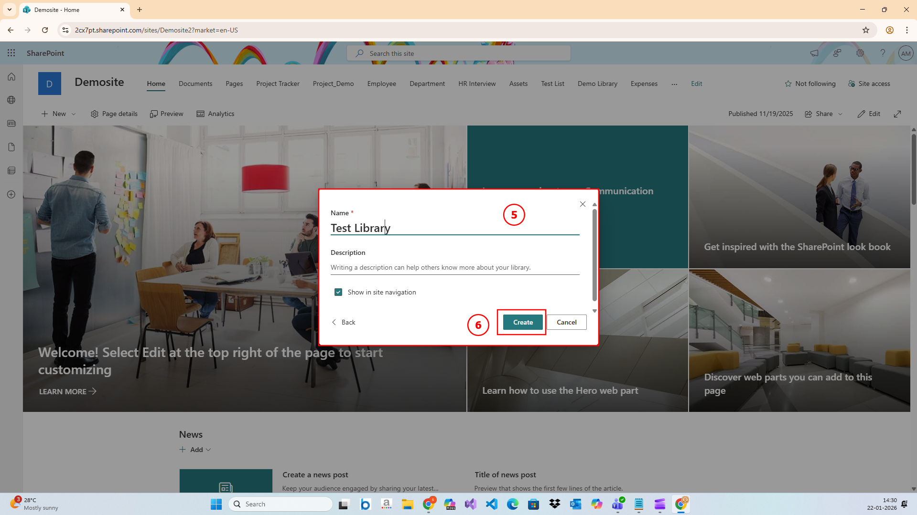917x515 pixels.
Task: Show more navigation items via ellipsis
Action: 674,84
